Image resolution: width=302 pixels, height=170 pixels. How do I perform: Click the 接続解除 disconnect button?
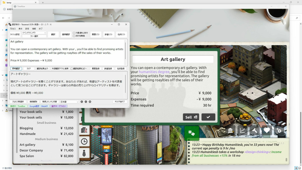click(33, 102)
